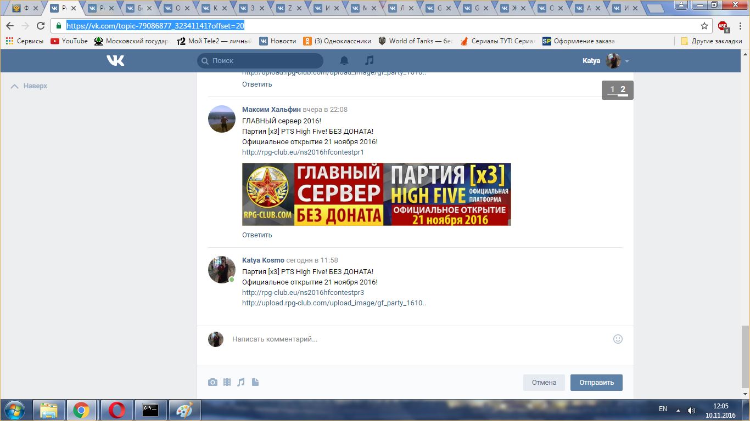Focus the Написать комментарий field
This screenshot has height=421, width=750.
417,339
